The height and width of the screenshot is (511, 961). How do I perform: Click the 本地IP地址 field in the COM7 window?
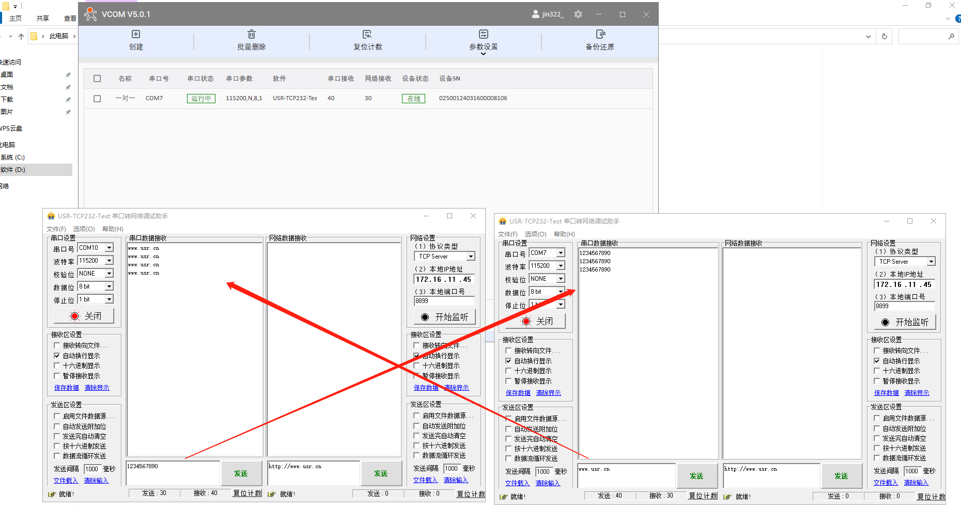pos(905,284)
